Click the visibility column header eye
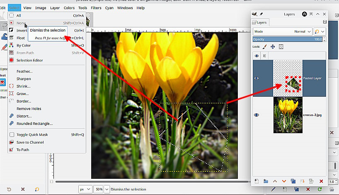Image resolution: width=339 pixels, height=195 pixels. tap(257, 56)
